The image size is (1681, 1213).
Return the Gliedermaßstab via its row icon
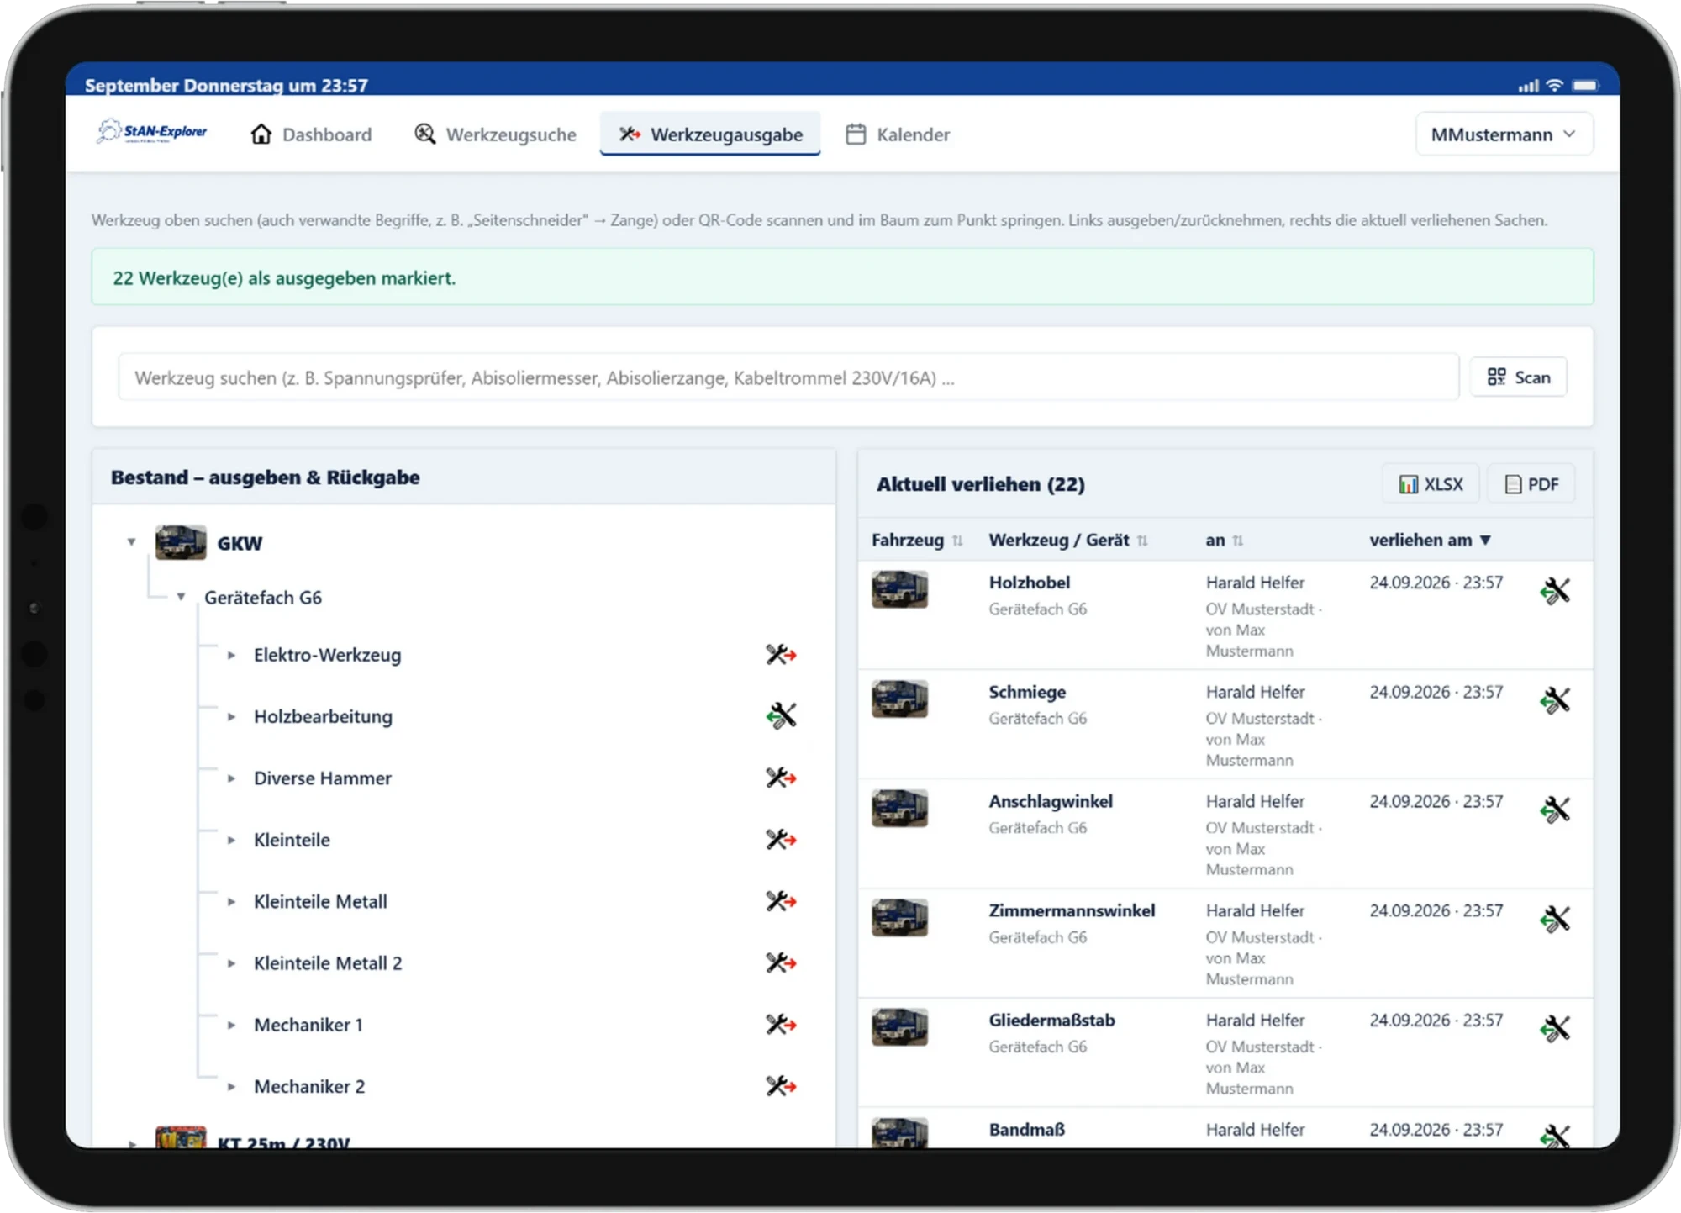click(1555, 1028)
